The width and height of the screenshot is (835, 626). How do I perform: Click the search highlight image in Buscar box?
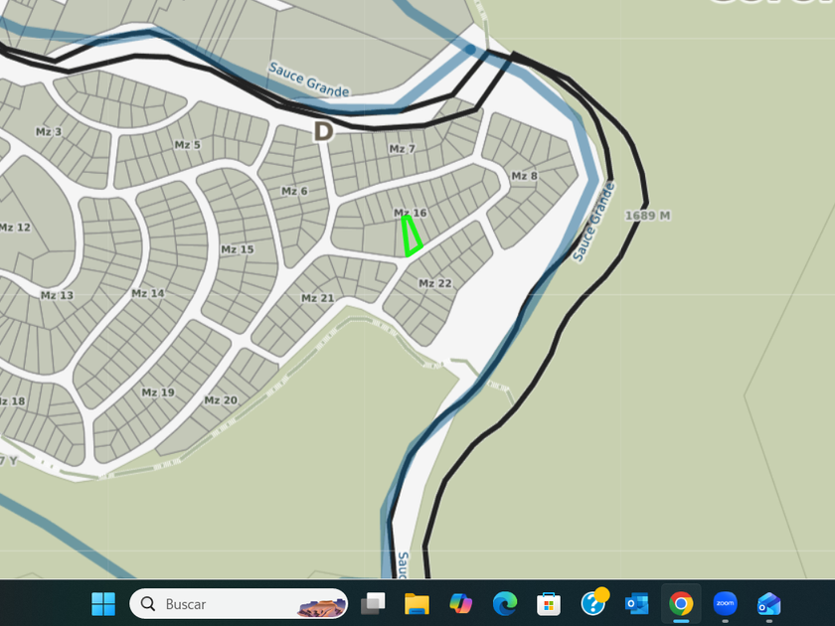click(322, 606)
